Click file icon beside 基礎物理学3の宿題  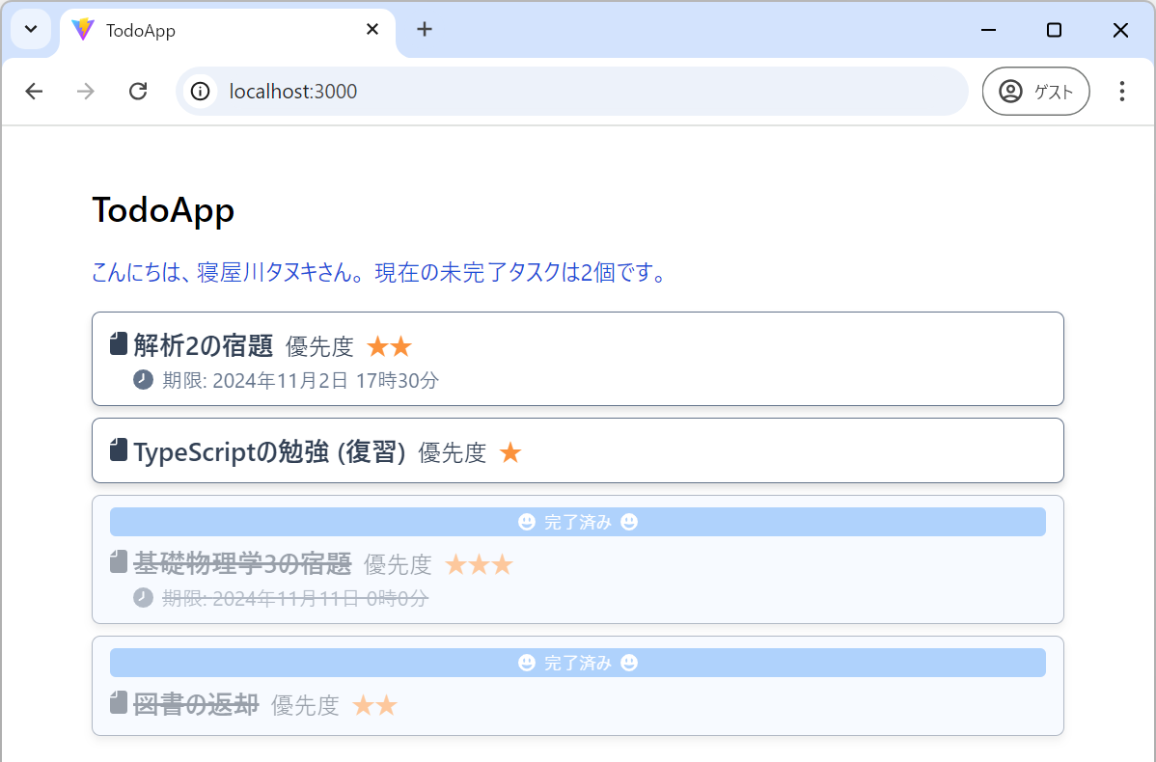tap(119, 561)
